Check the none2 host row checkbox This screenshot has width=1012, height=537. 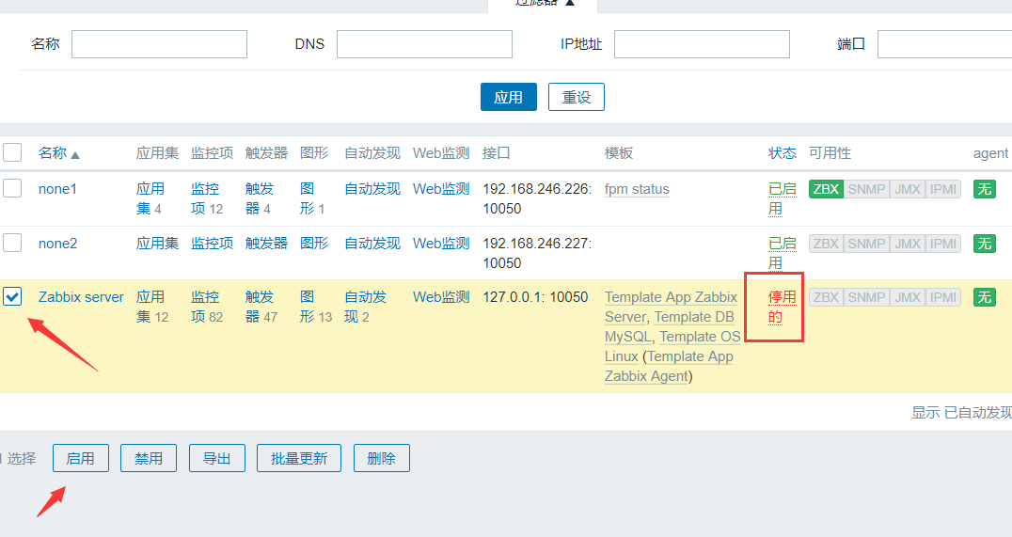coord(12,243)
